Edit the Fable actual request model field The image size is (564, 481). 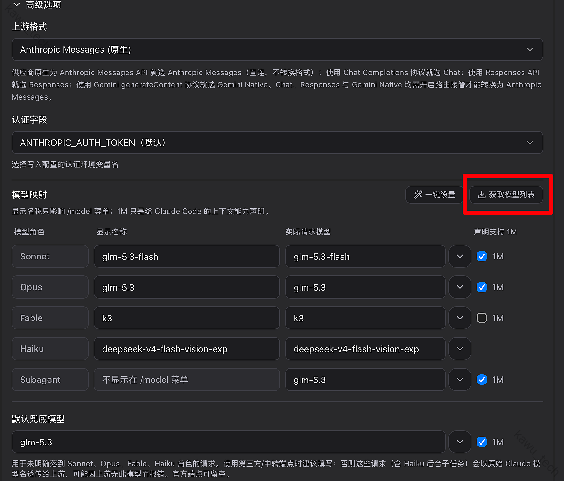pyautogui.click(x=365, y=318)
